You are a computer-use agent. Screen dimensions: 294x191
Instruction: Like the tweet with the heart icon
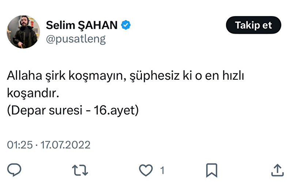click(x=146, y=170)
